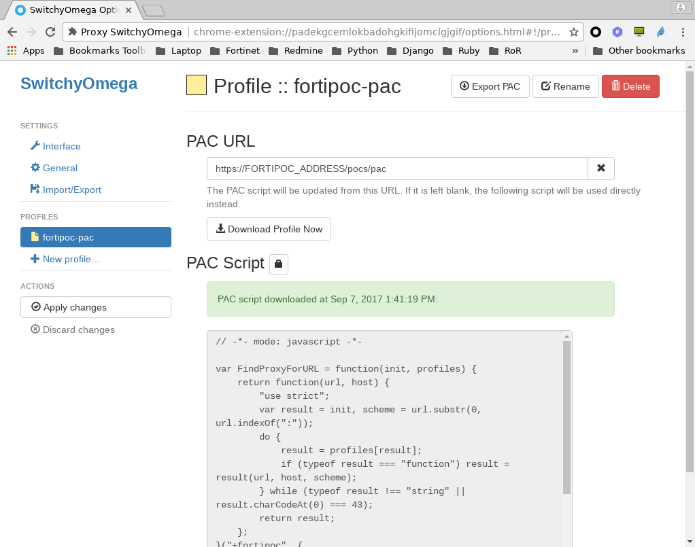The image size is (695, 547).
Task: Click the Chrome user profile icon
Action: pyautogui.click(x=680, y=7)
